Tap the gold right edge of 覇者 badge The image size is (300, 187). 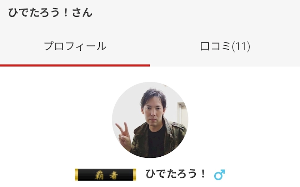(134, 175)
